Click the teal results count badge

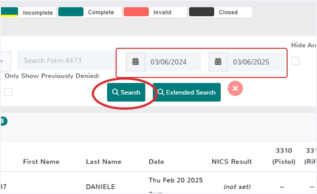(x=3, y=121)
